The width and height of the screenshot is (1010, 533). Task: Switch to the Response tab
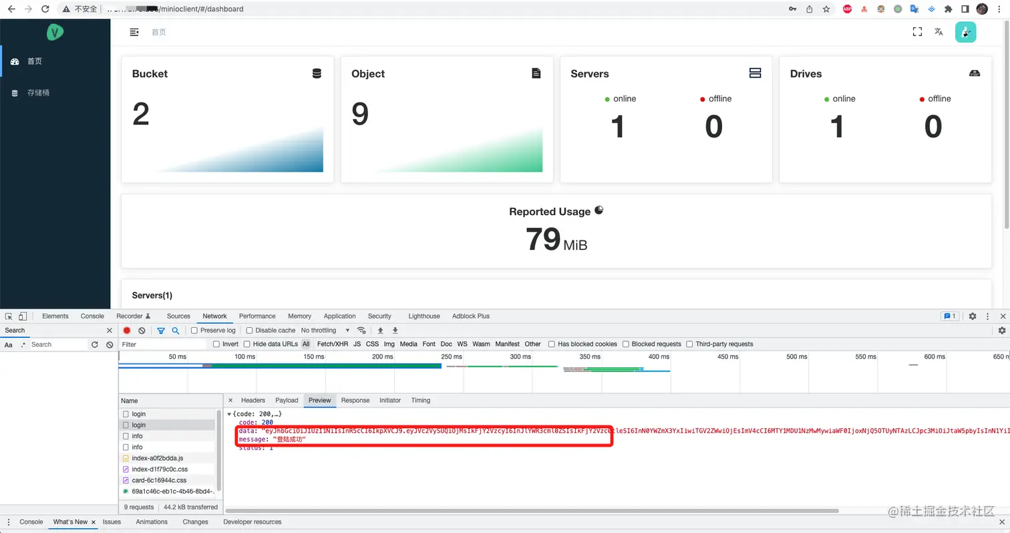click(x=355, y=400)
